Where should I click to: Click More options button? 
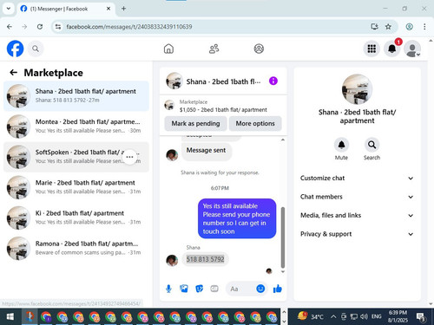255,123
